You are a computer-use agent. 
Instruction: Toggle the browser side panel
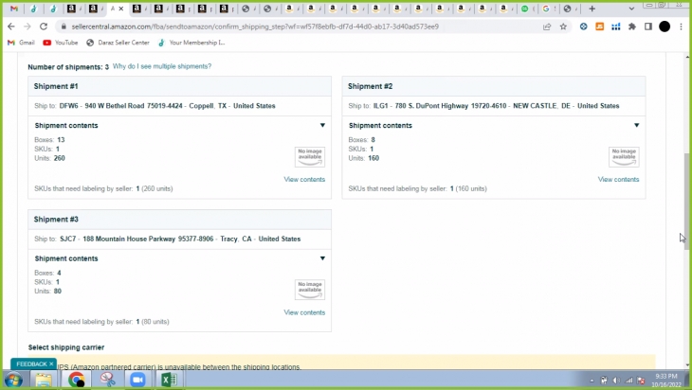click(647, 27)
